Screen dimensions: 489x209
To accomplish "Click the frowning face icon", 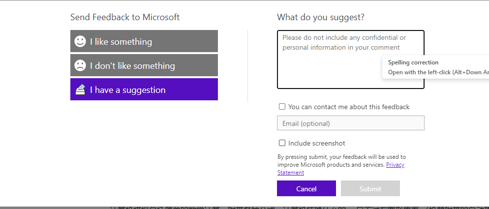I will click(x=80, y=65).
